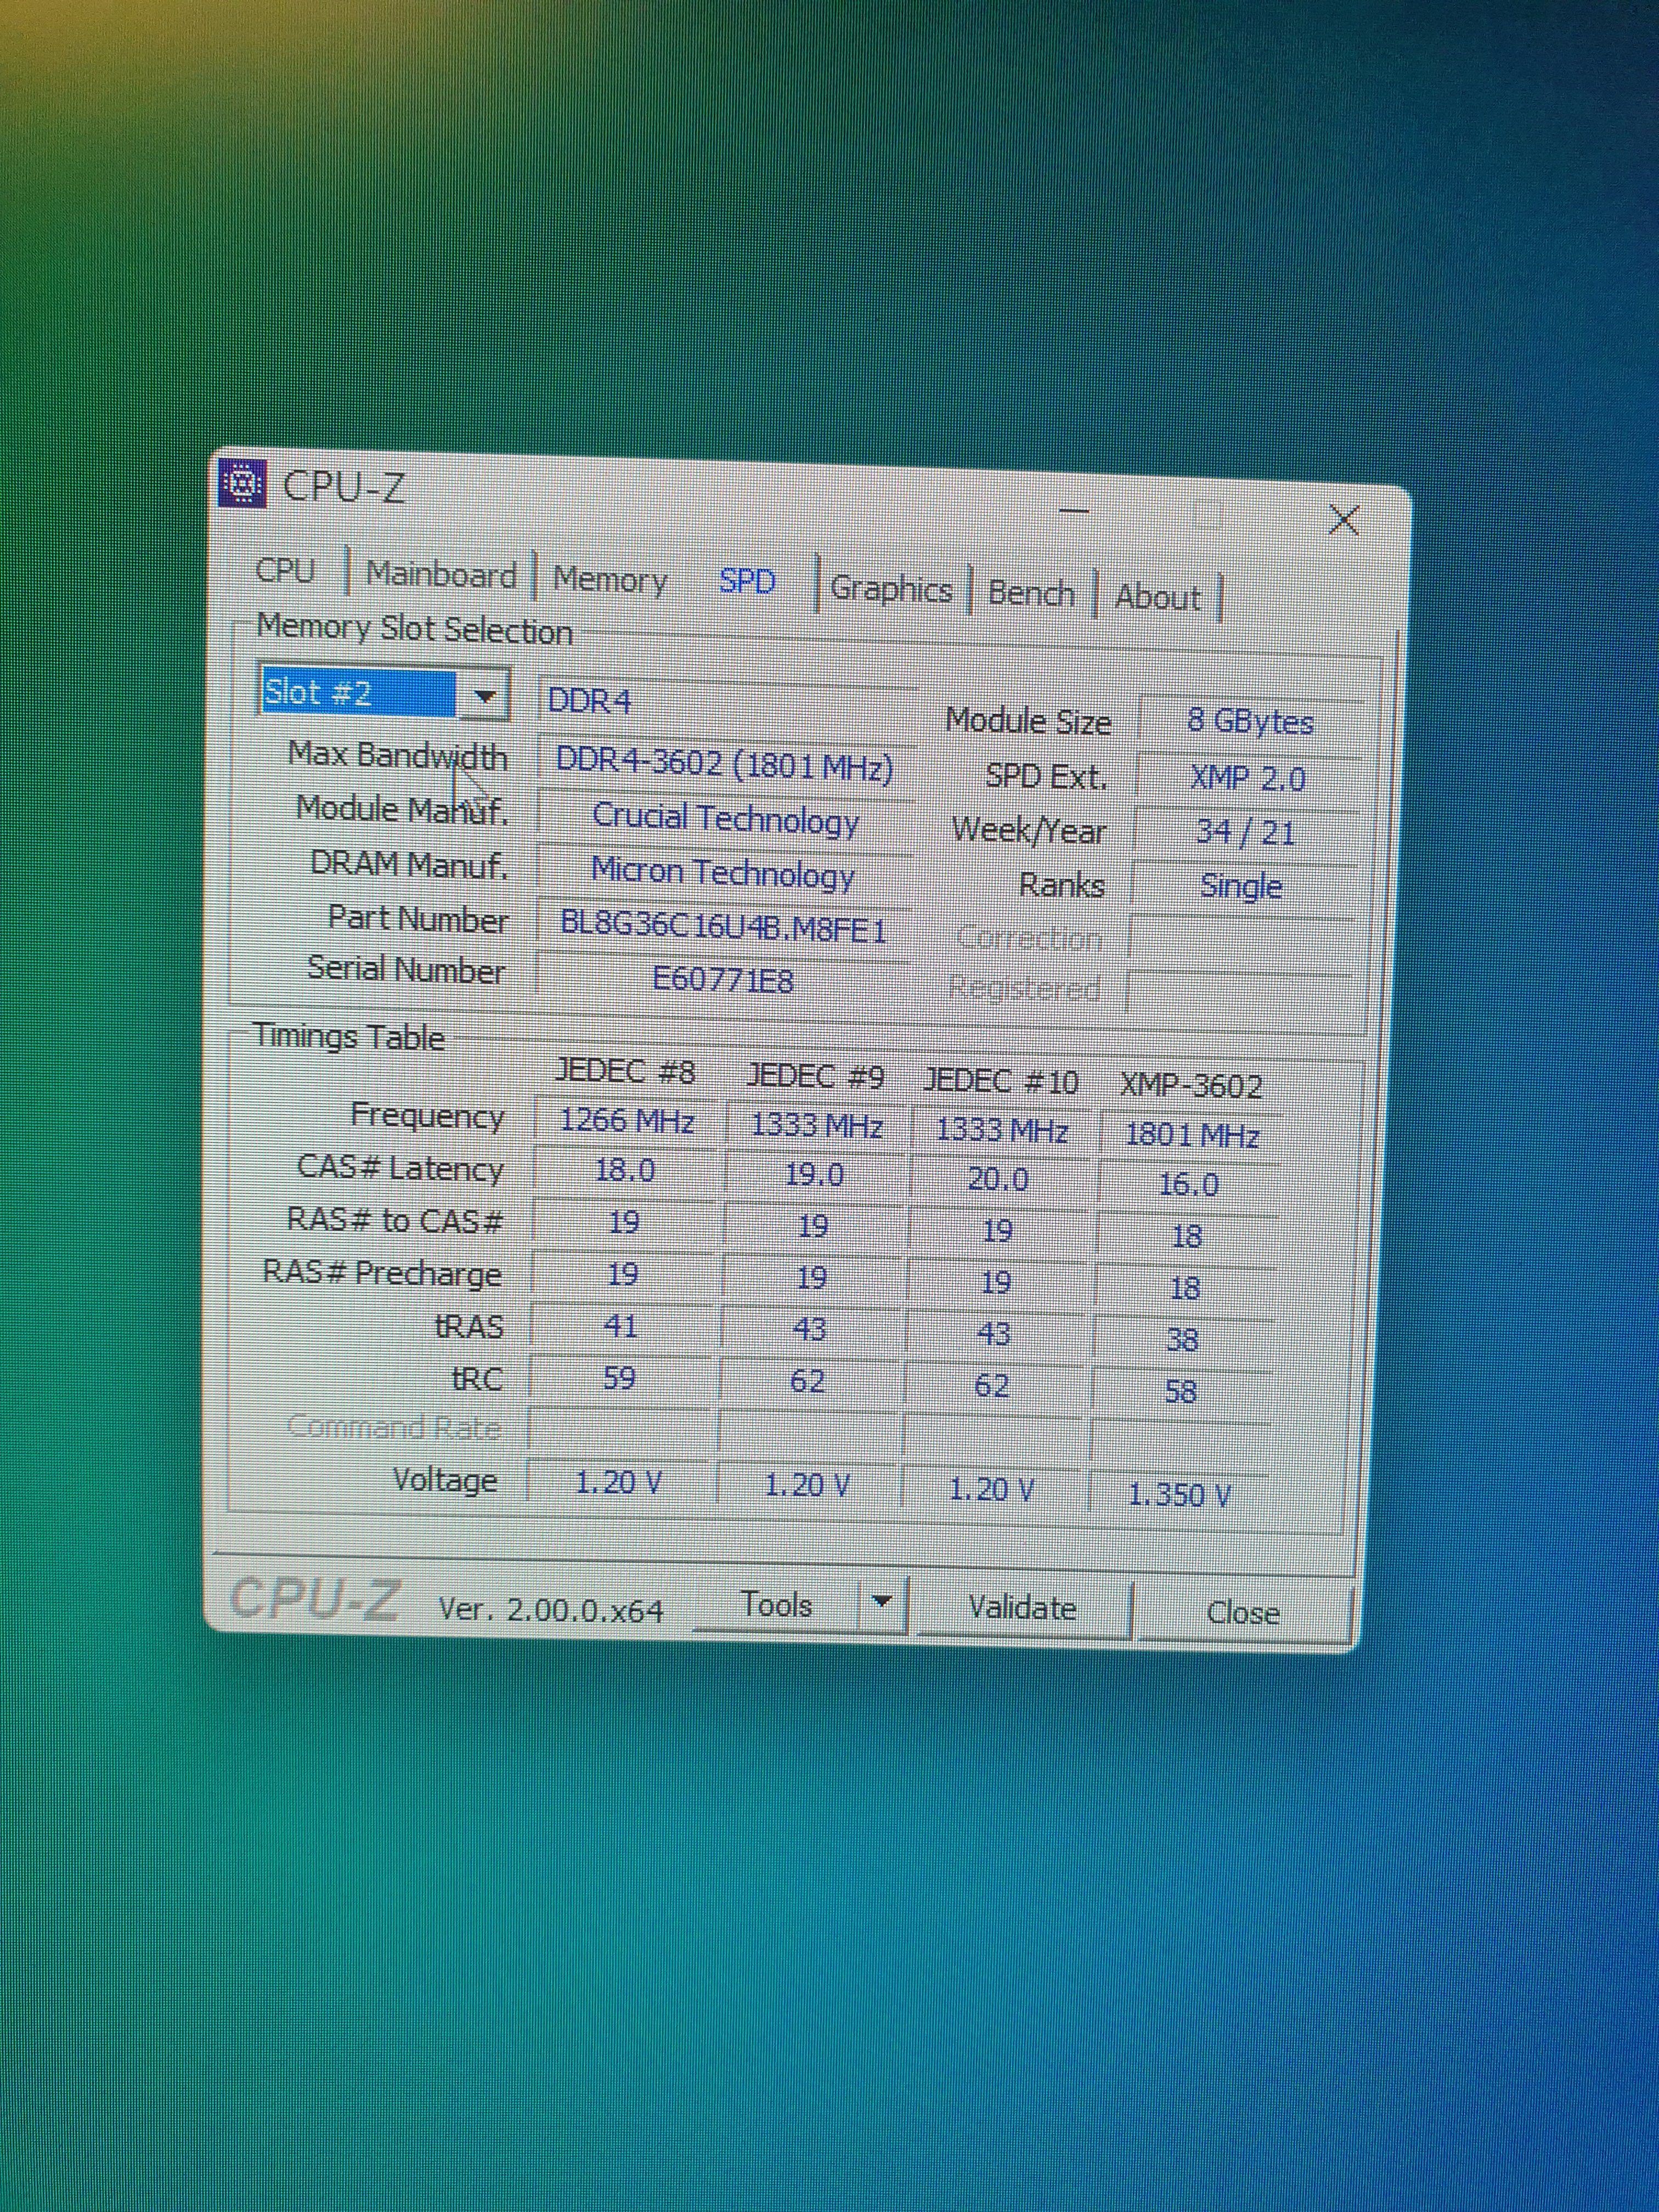This screenshot has height=2212, width=1659.
Task: Select the Slot #2 combo box
Action: [x=358, y=692]
